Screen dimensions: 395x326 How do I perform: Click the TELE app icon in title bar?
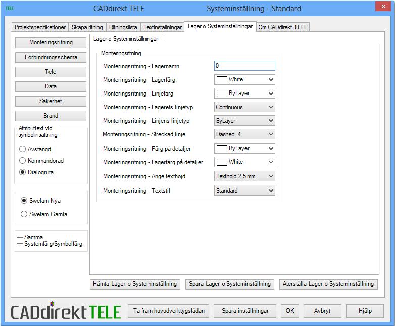tap(10, 8)
